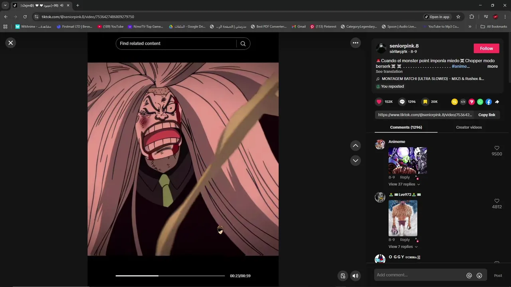The height and width of the screenshot is (287, 511).
Task: Open the Gmail bookmark
Action: [x=298, y=27]
